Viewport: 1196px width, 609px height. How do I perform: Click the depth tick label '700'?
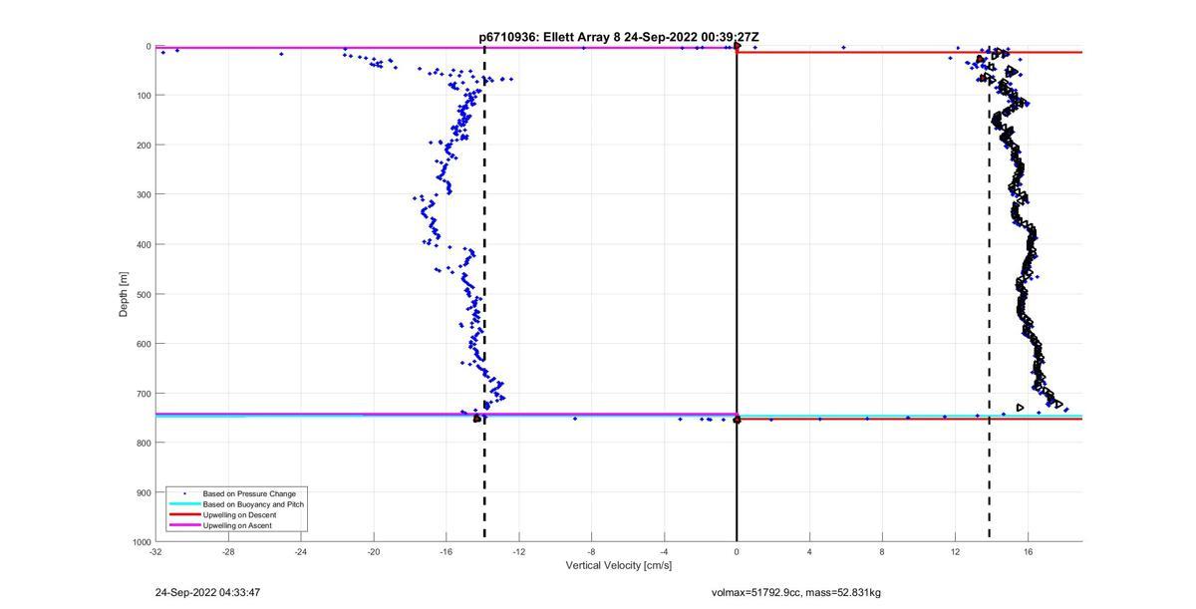pos(144,394)
